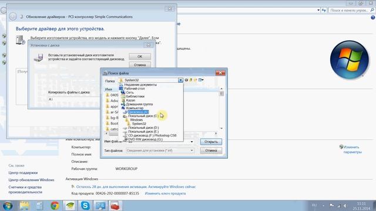The image size is (376, 211).
Task: Open the Тип файлов combo box
Action: tap(160, 151)
